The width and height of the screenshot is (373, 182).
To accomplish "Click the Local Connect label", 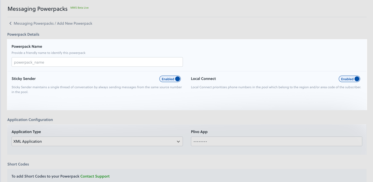I will click(x=203, y=79).
